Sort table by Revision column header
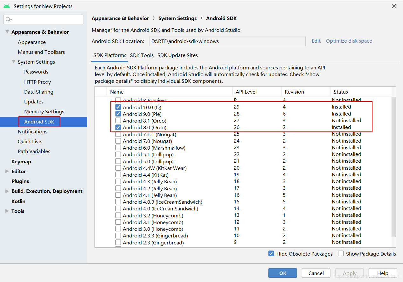Viewport: 403px width, 282px height. pos(306,92)
